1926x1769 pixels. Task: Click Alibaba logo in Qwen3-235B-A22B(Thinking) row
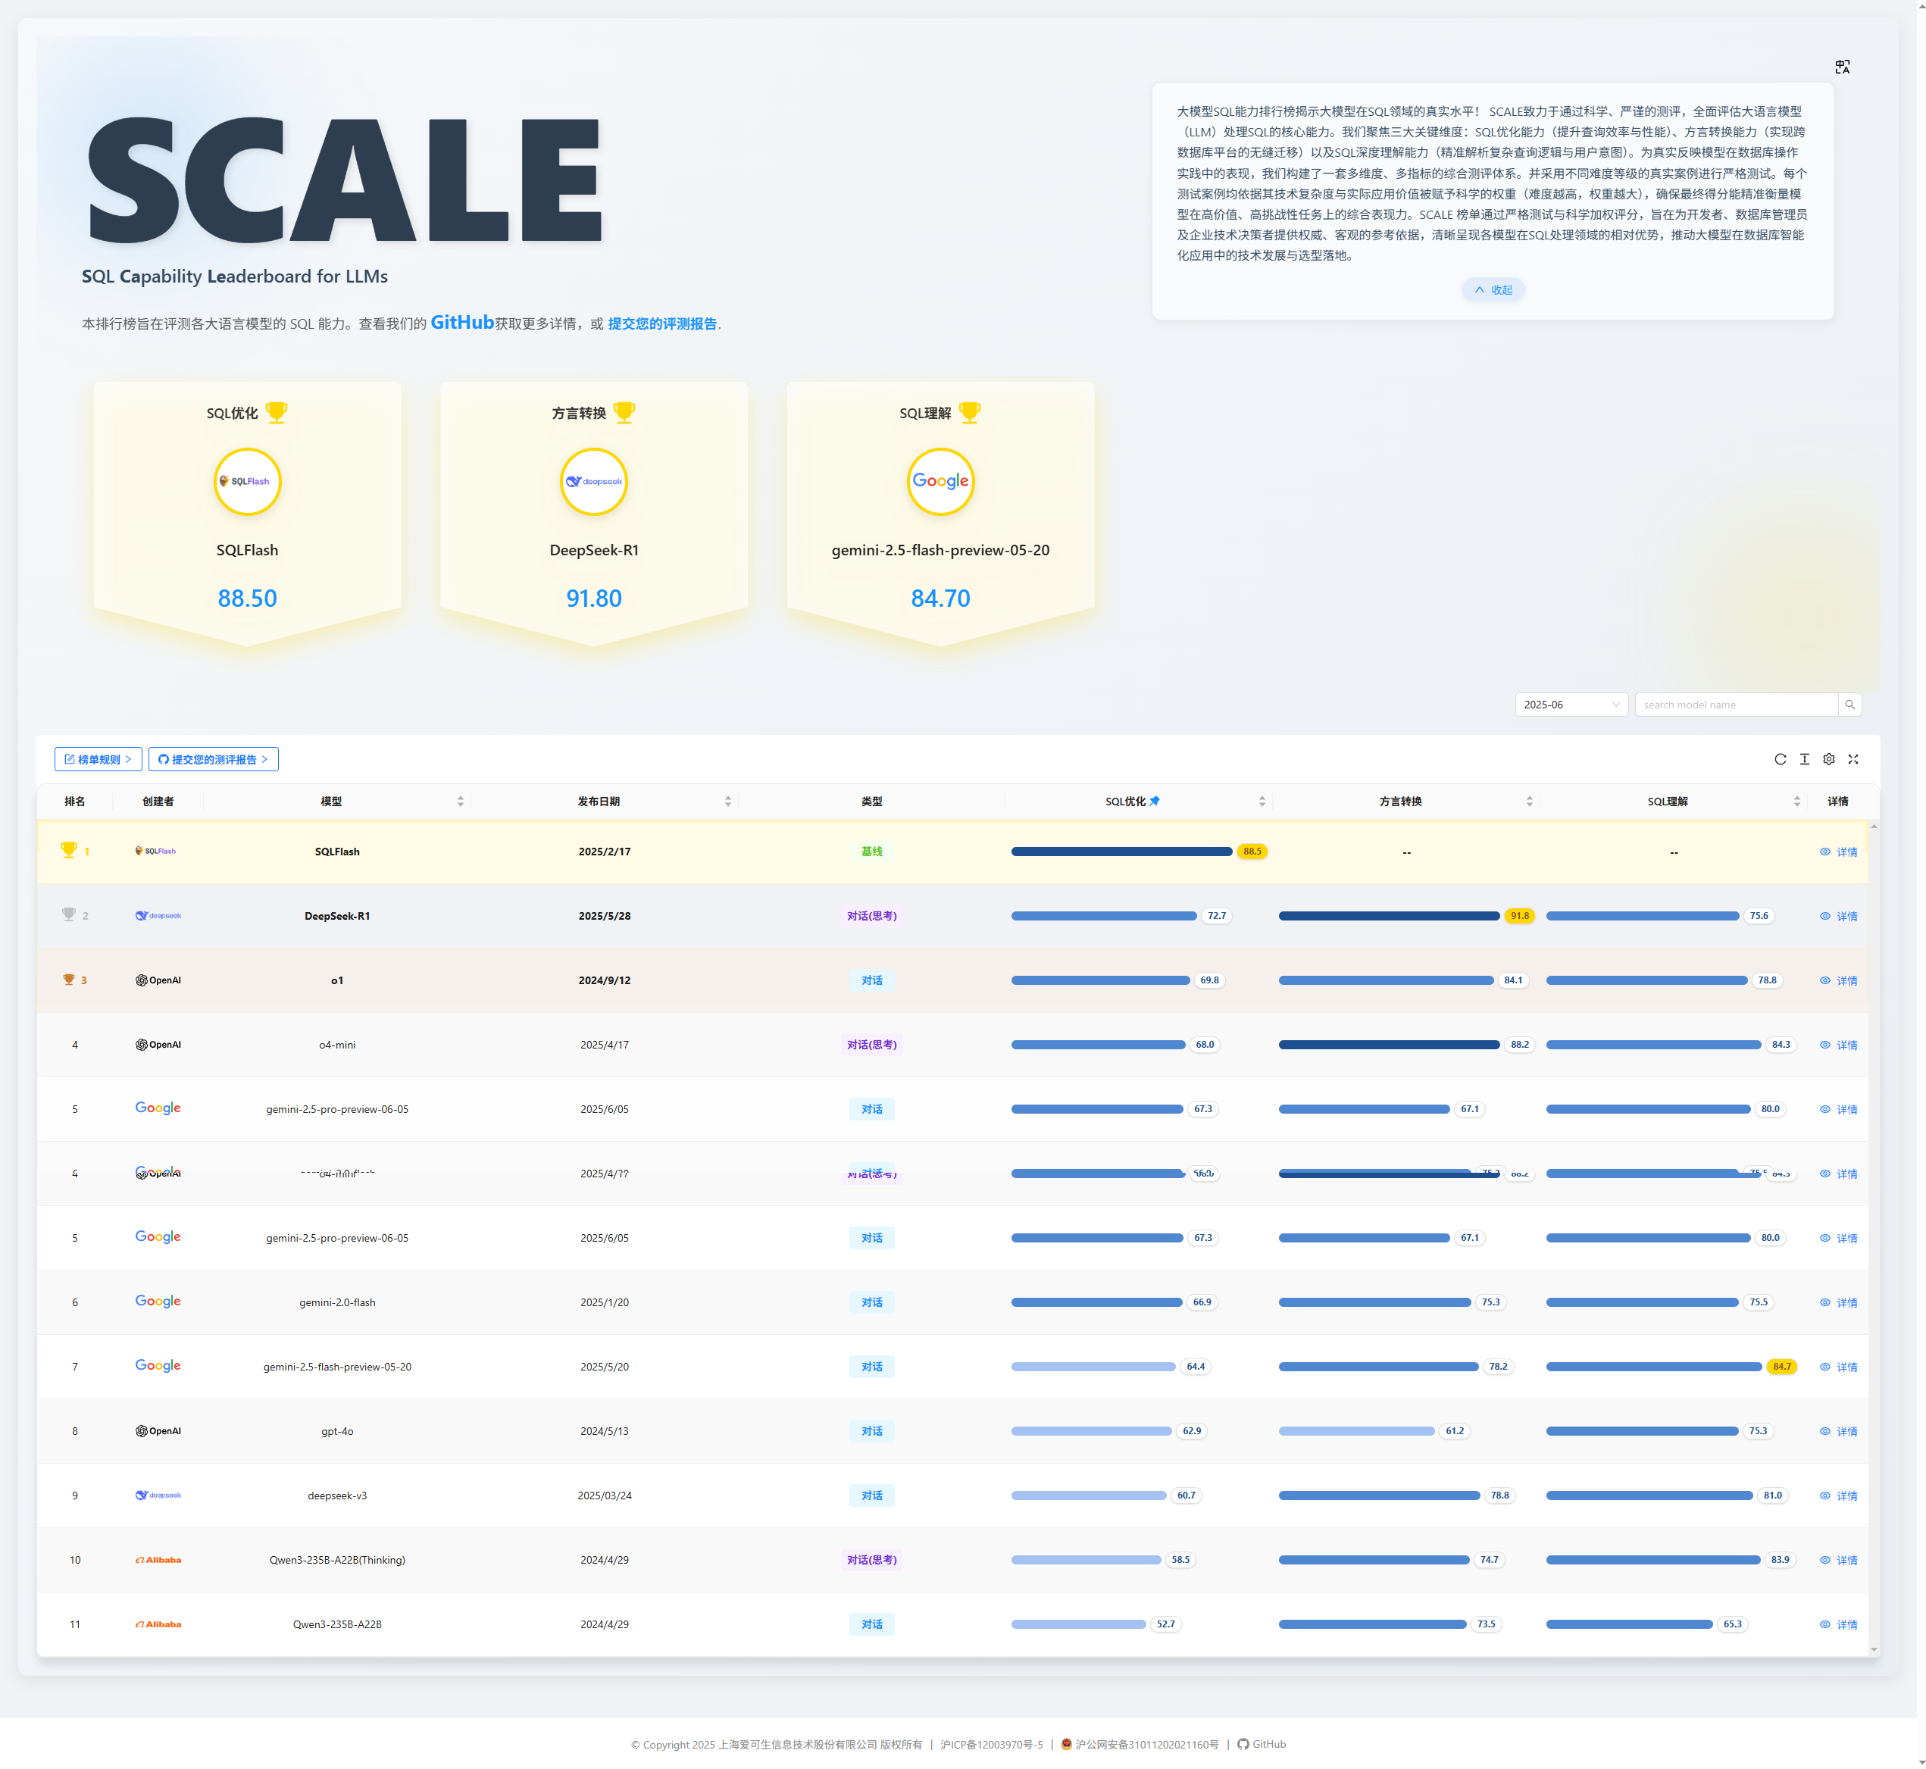coord(158,1561)
